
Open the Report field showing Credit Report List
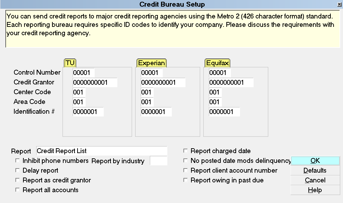(x=102, y=151)
